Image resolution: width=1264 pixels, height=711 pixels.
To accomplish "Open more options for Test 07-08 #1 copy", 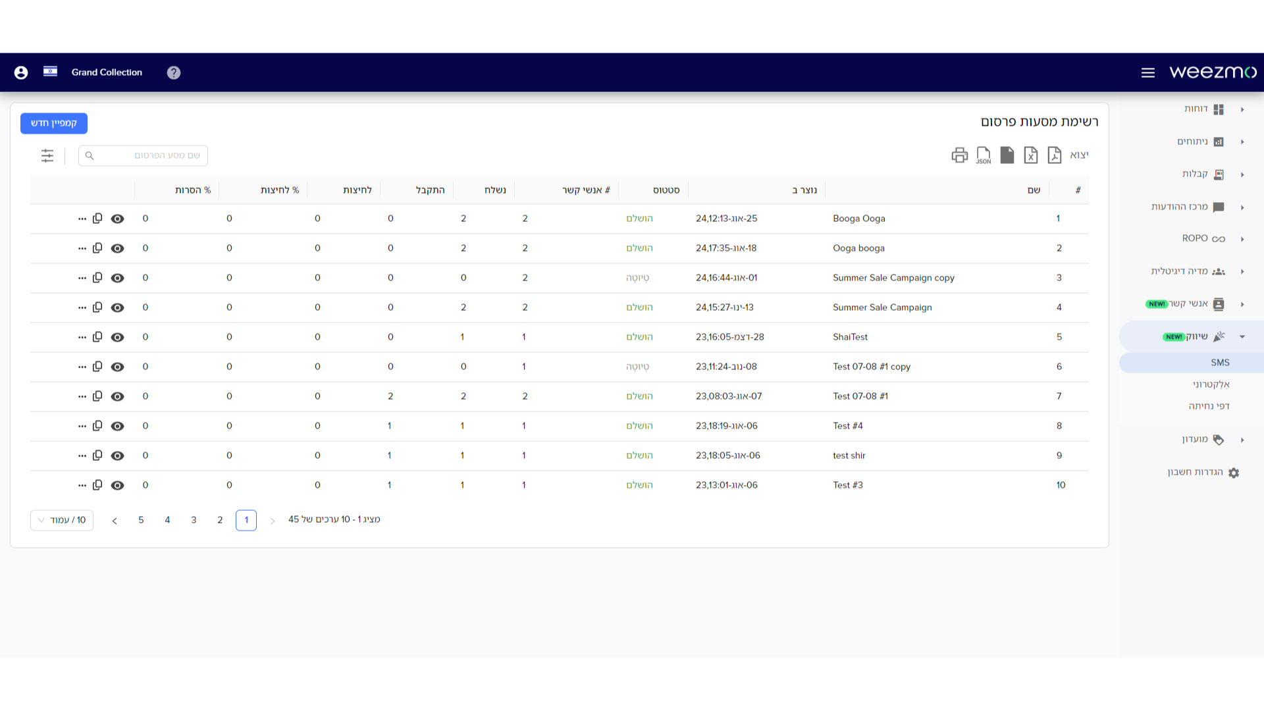I will (x=82, y=367).
